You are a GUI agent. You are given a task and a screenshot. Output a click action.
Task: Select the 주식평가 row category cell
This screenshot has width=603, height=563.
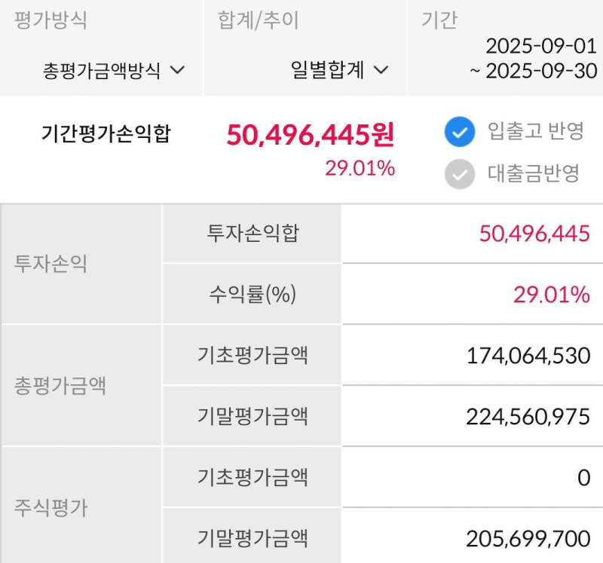pos(51,508)
